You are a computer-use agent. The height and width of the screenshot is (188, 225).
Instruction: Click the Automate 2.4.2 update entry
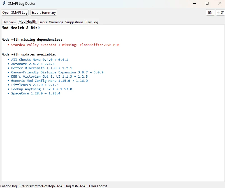pos(33,64)
